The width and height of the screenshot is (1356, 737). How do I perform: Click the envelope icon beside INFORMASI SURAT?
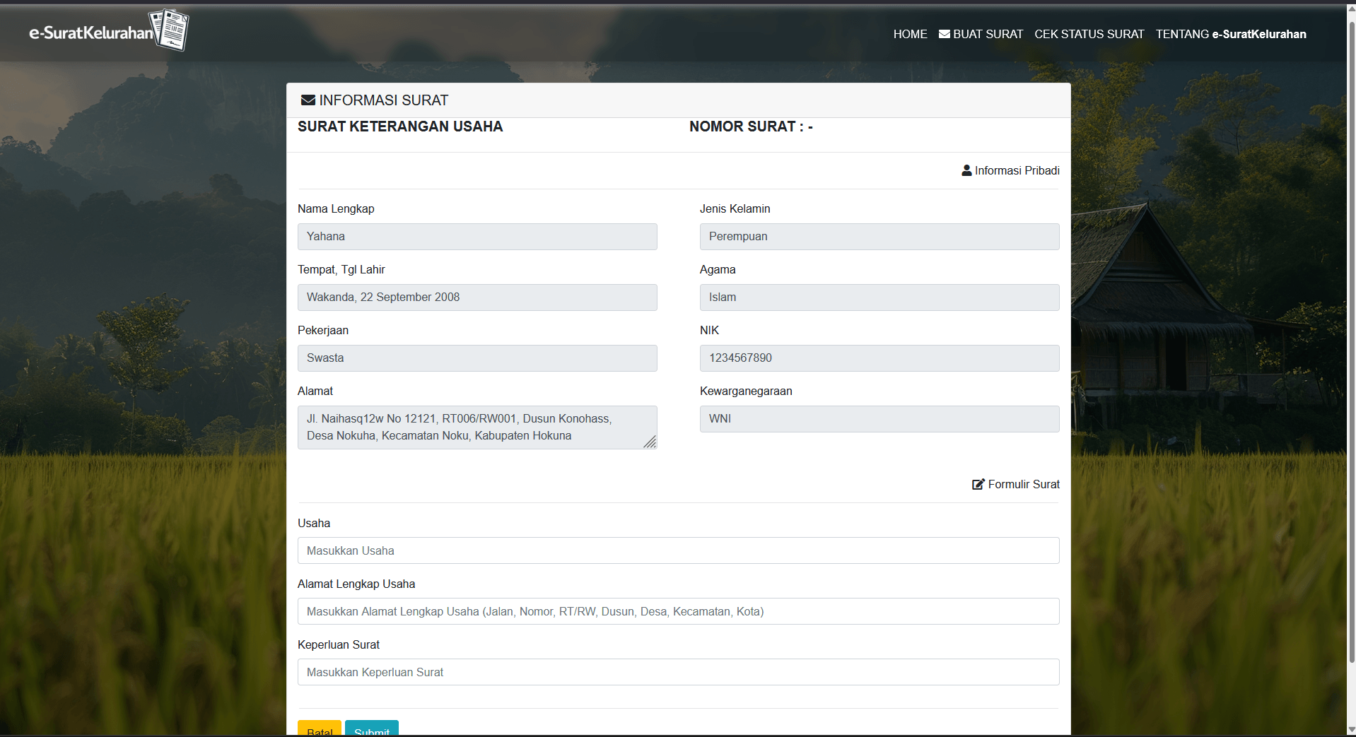(x=308, y=100)
